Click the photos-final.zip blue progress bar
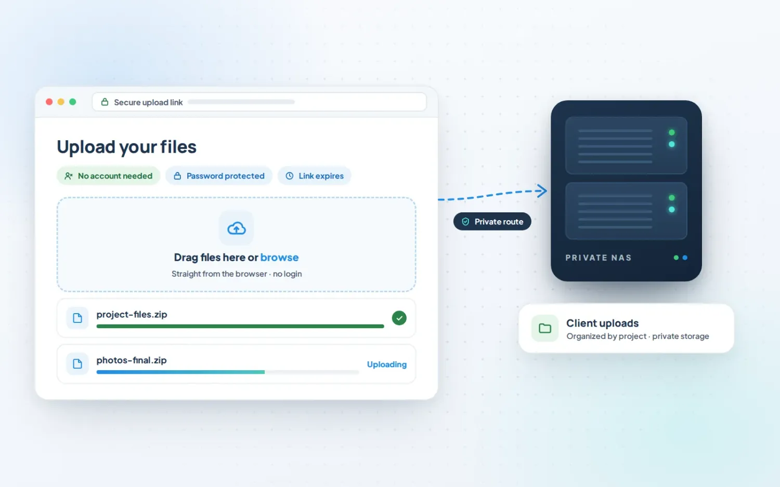780x487 pixels. 180,372
